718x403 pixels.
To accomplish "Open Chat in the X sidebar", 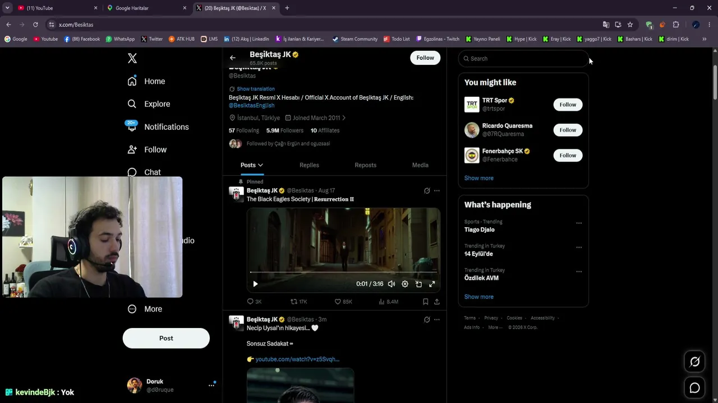I will pyautogui.click(x=144, y=172).
